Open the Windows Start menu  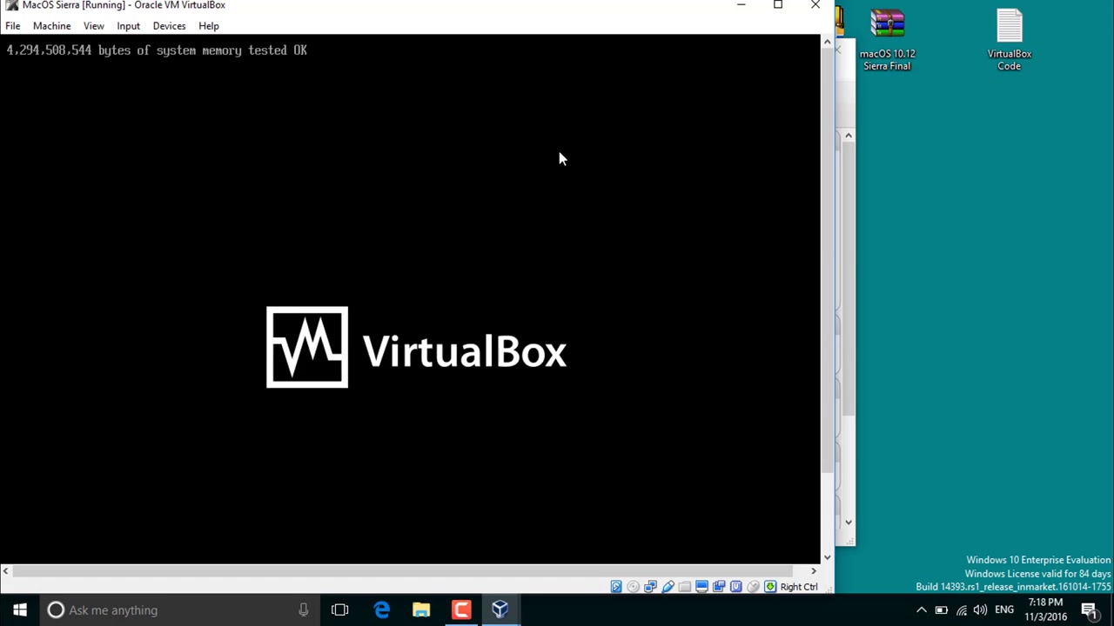20,610
